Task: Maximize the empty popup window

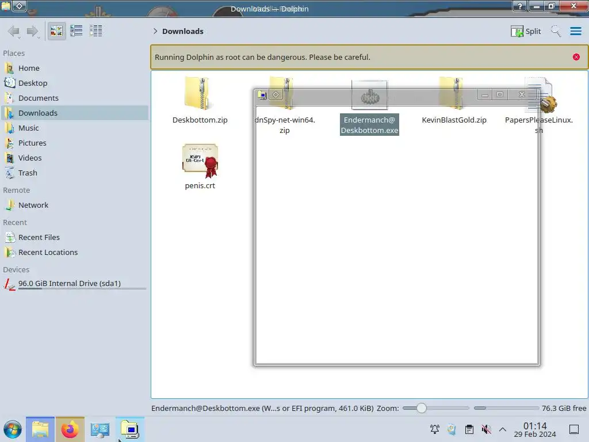Action: pos(500,94)
